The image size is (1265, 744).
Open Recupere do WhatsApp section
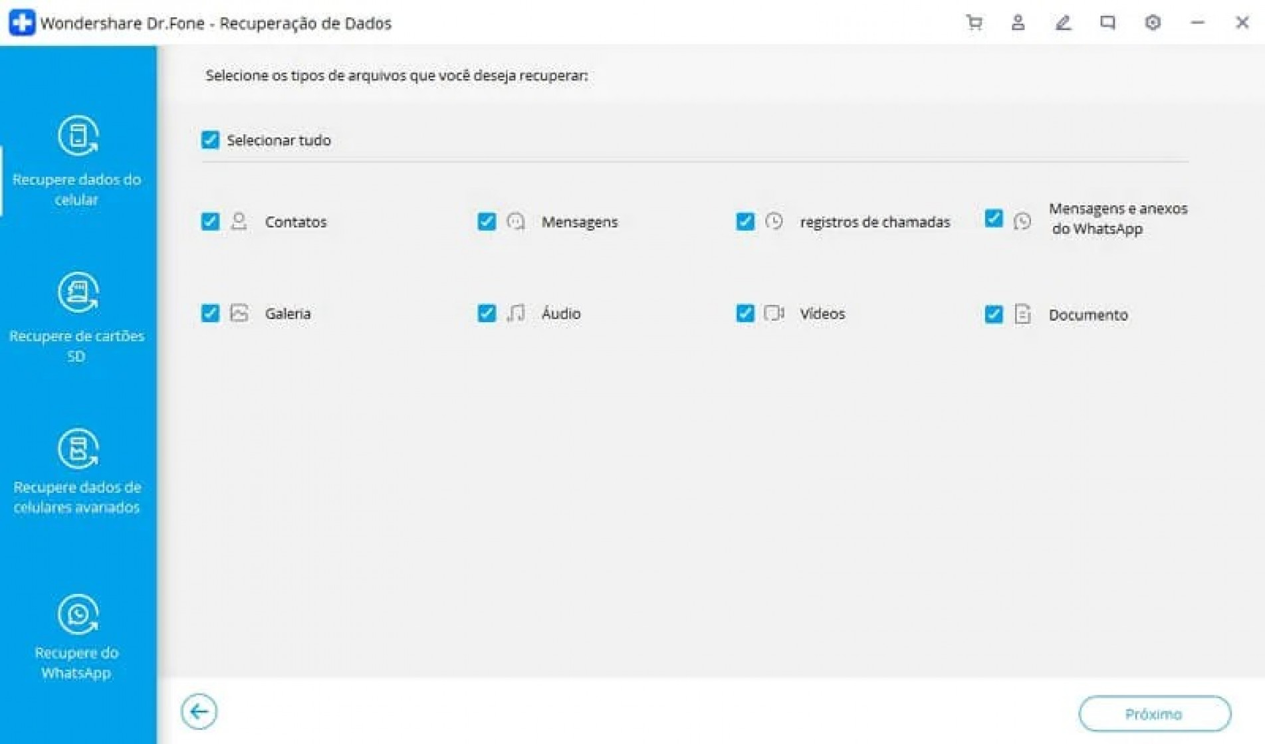pos(77,636)
